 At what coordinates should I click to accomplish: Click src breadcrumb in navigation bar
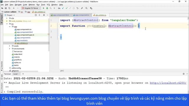click(22, 12)
